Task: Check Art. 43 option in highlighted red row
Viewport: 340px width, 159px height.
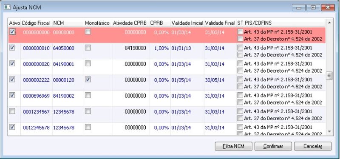Action: pos(240,32)
